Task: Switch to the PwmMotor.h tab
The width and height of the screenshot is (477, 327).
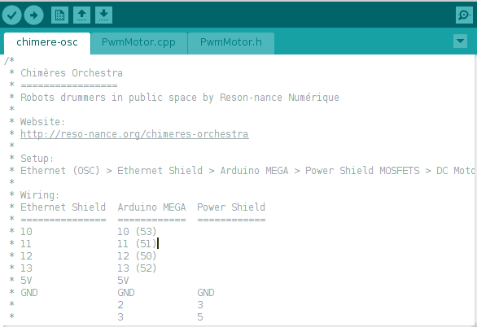Action: 231,42
